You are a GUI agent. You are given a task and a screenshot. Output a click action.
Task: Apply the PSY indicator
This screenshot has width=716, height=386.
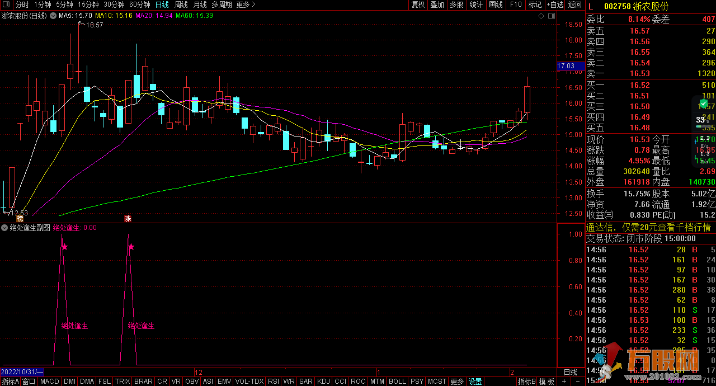click(417, 382)
